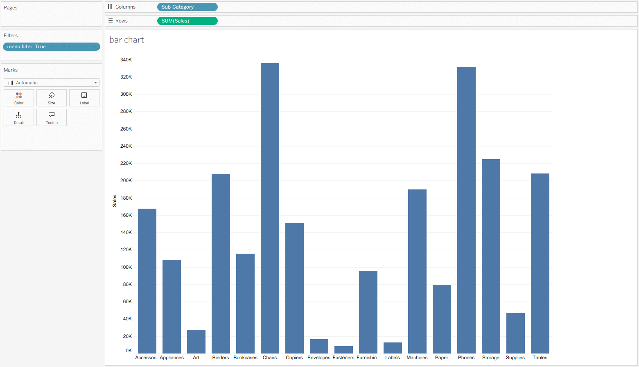Select the Appliances bar
The image size is (639, 367).
[172, 306]
